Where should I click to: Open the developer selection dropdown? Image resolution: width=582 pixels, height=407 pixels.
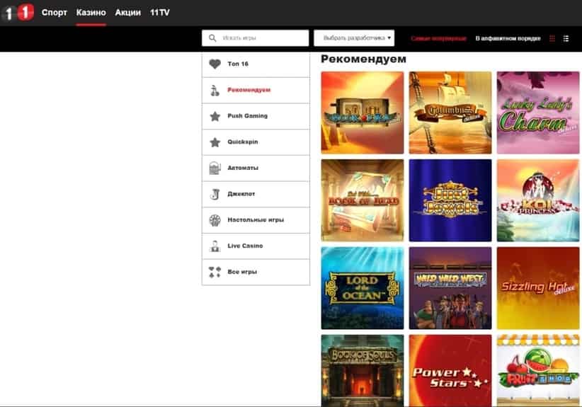(354, 38)
